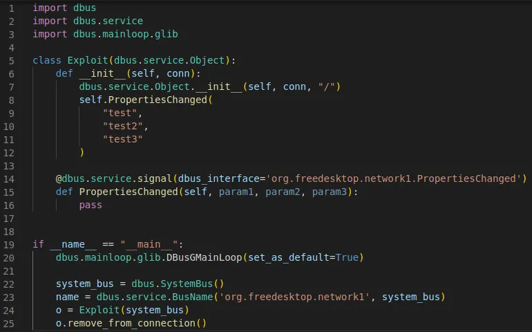Click the "__main__" string on line 19

click(149, 244)
